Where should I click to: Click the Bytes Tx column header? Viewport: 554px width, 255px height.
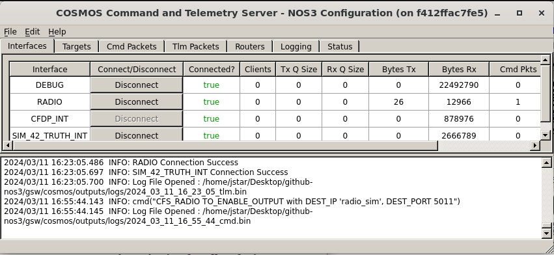(x=398, y=69)
